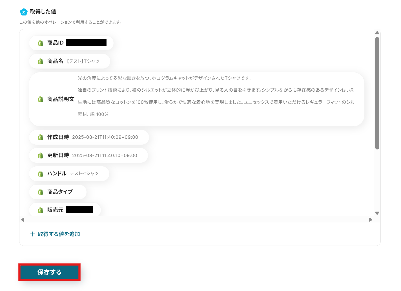The width and height of the screenshot is (401, 291).
Task: Click the 販売元 label
Action: pos(55,210)
